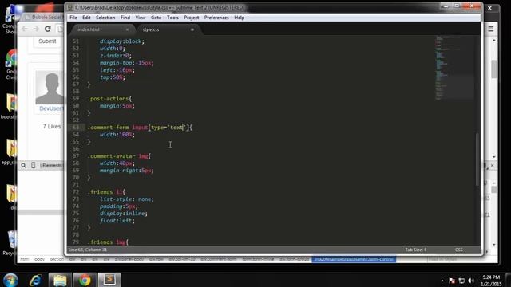511x287 pixels.
Task: Open File Explorer from the taskbar
Action: coord(60,280)
